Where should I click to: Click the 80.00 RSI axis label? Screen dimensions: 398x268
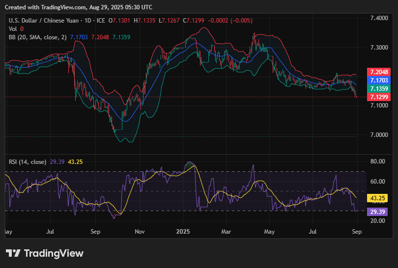(378, 161)
